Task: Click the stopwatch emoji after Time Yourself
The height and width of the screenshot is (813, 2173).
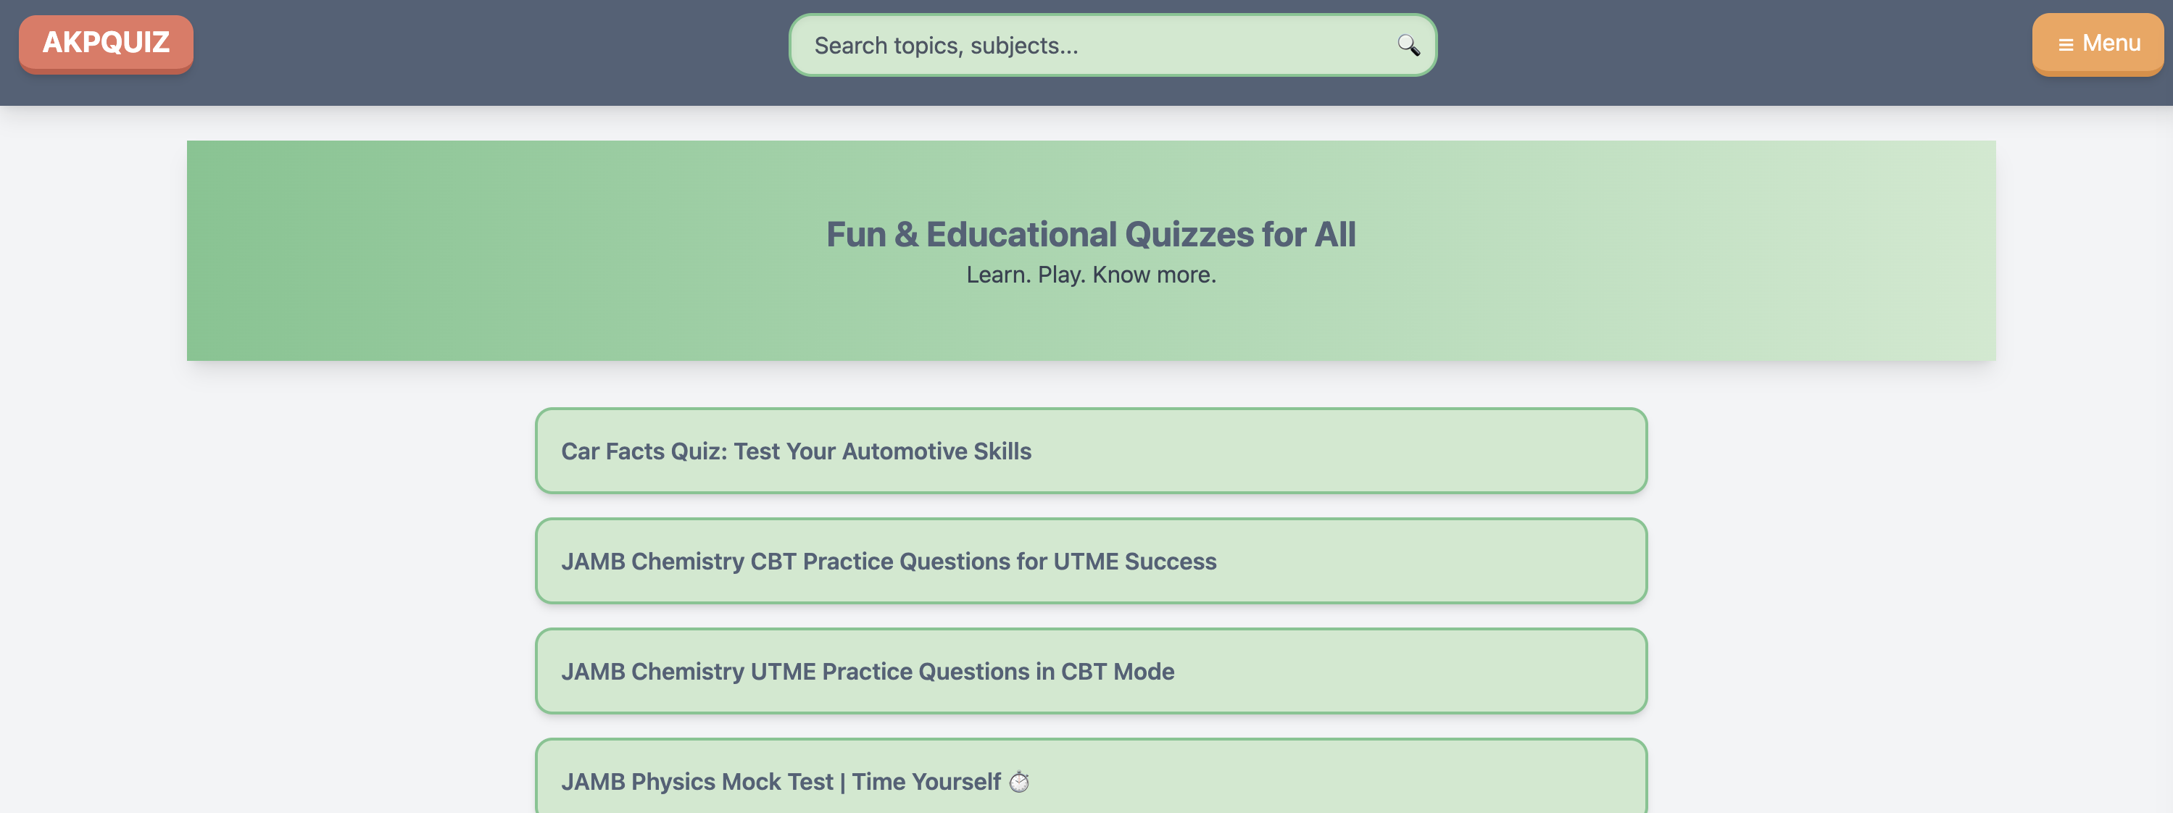Action: point(1019,782)
